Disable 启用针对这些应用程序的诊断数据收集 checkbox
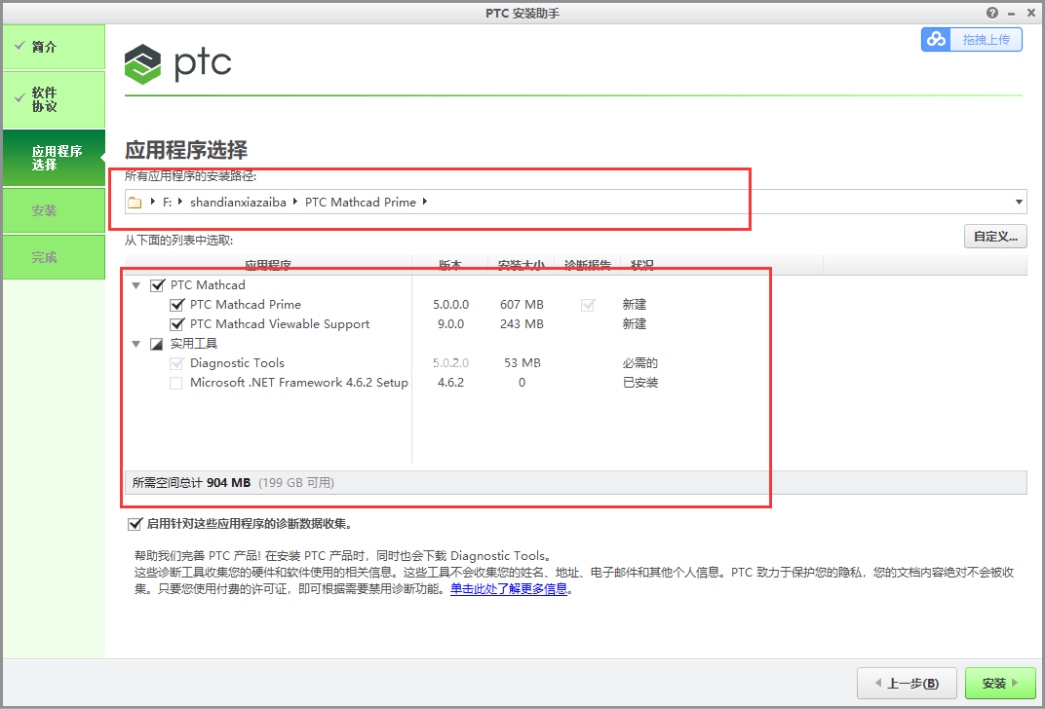The height and width of the screenshot is (709, 1045). point(135,524)
